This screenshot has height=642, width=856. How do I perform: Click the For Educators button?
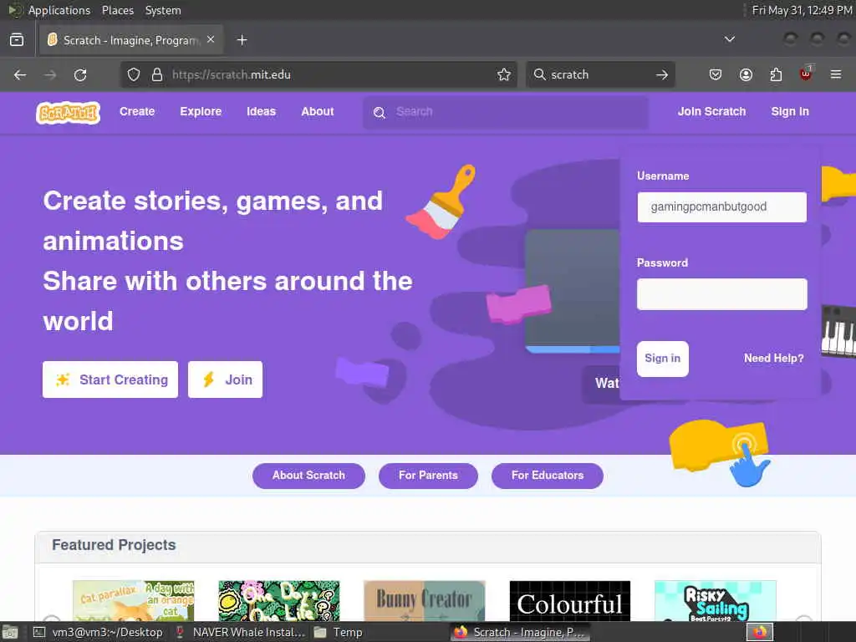547,476
